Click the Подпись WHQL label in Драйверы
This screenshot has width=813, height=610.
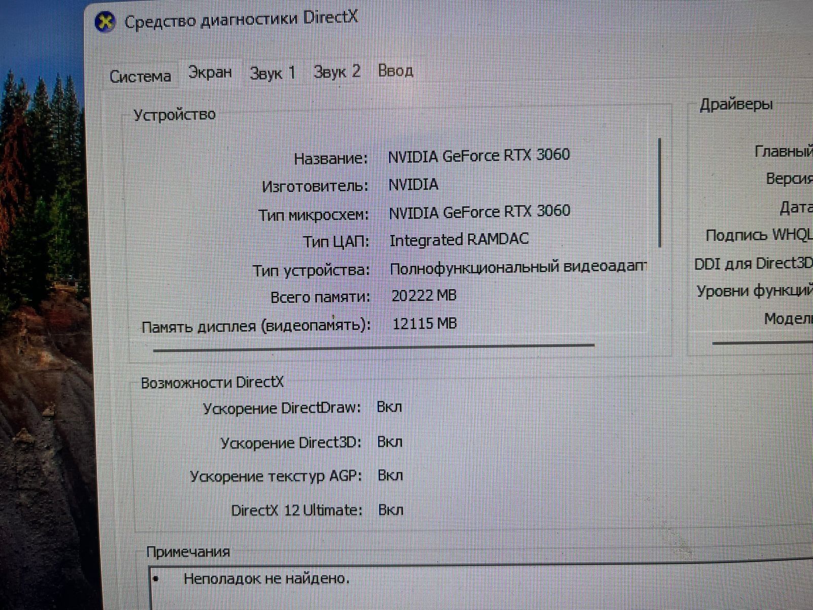[759, 235]
